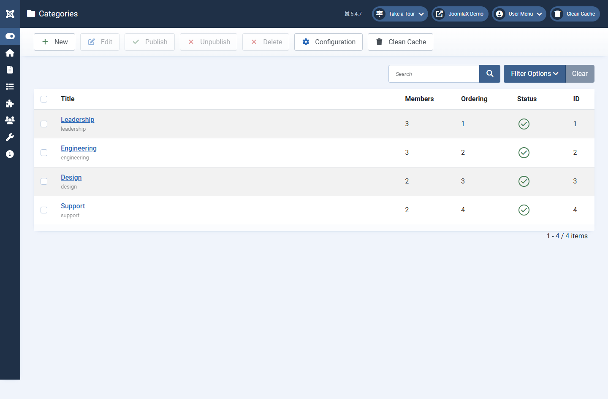Image resolution: width=608 pixels, height=399 pixels.
Task: Click the Joomla logo icon
Action: tap(10, 14)
